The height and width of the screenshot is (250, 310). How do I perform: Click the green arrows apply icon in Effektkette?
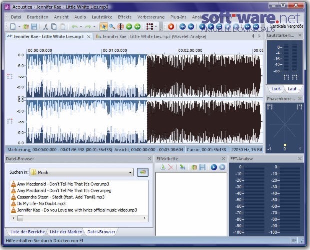click(182, 167)
